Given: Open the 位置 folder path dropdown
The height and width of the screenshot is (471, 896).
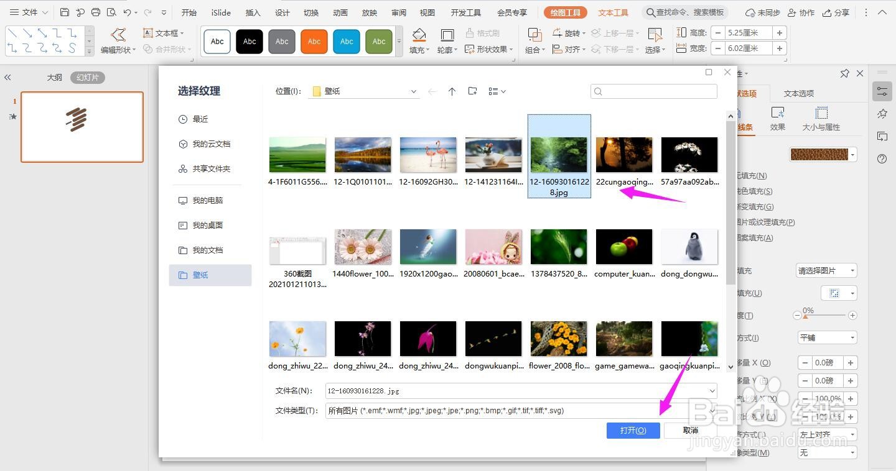Looking at the screenshot, I should point(414,91).
